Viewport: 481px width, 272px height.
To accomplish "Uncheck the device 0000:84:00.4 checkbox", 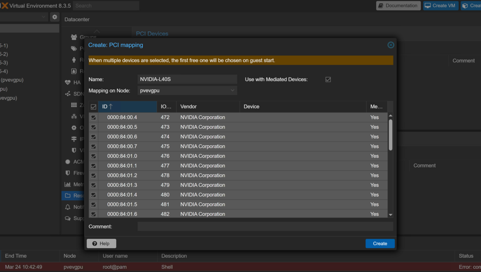I will tap(94, 117).
